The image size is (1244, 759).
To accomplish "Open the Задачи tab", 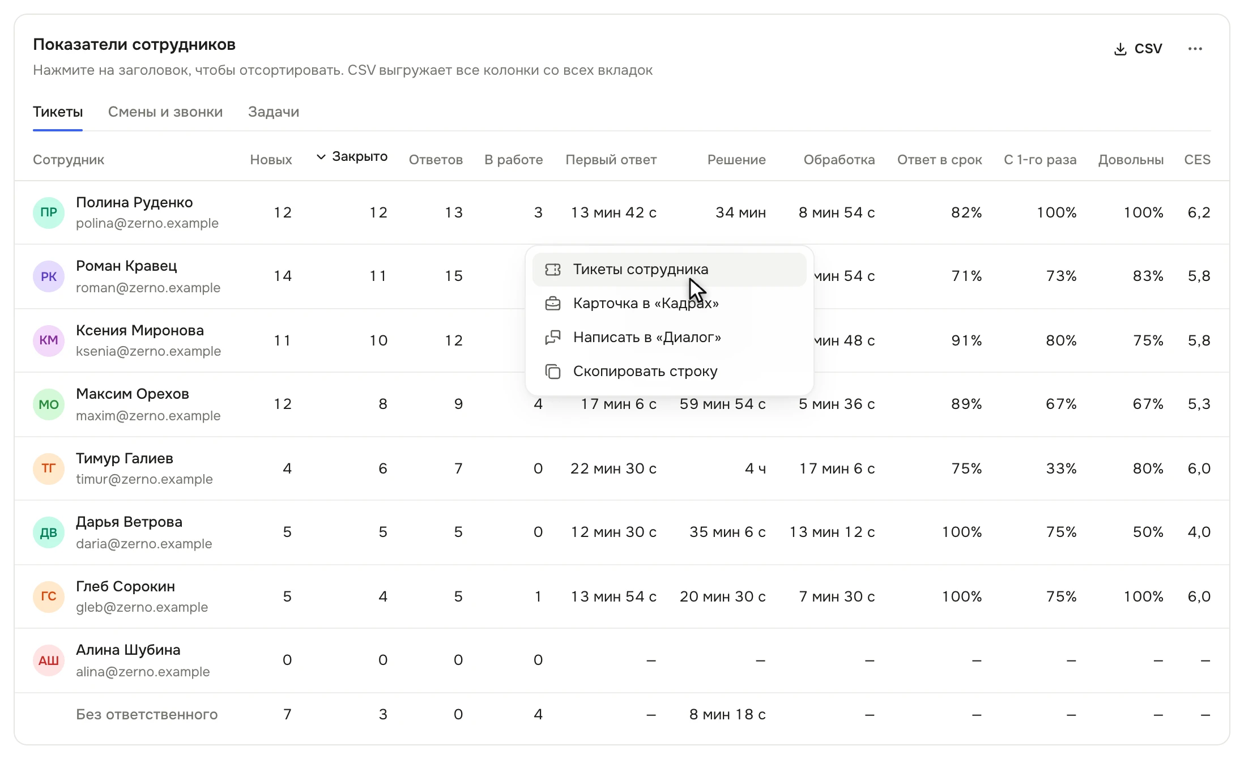I will tap(274, 112).
